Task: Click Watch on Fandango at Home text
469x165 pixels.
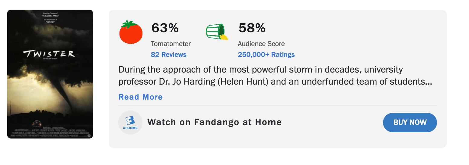Action: click(214, 122)
